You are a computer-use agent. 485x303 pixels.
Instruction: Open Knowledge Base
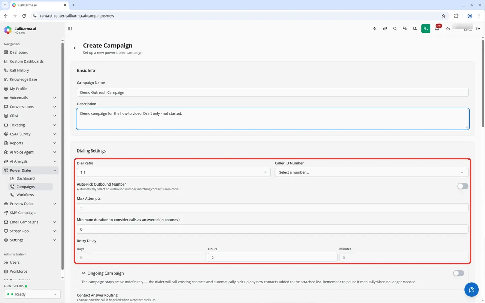[x=30, y=79]
